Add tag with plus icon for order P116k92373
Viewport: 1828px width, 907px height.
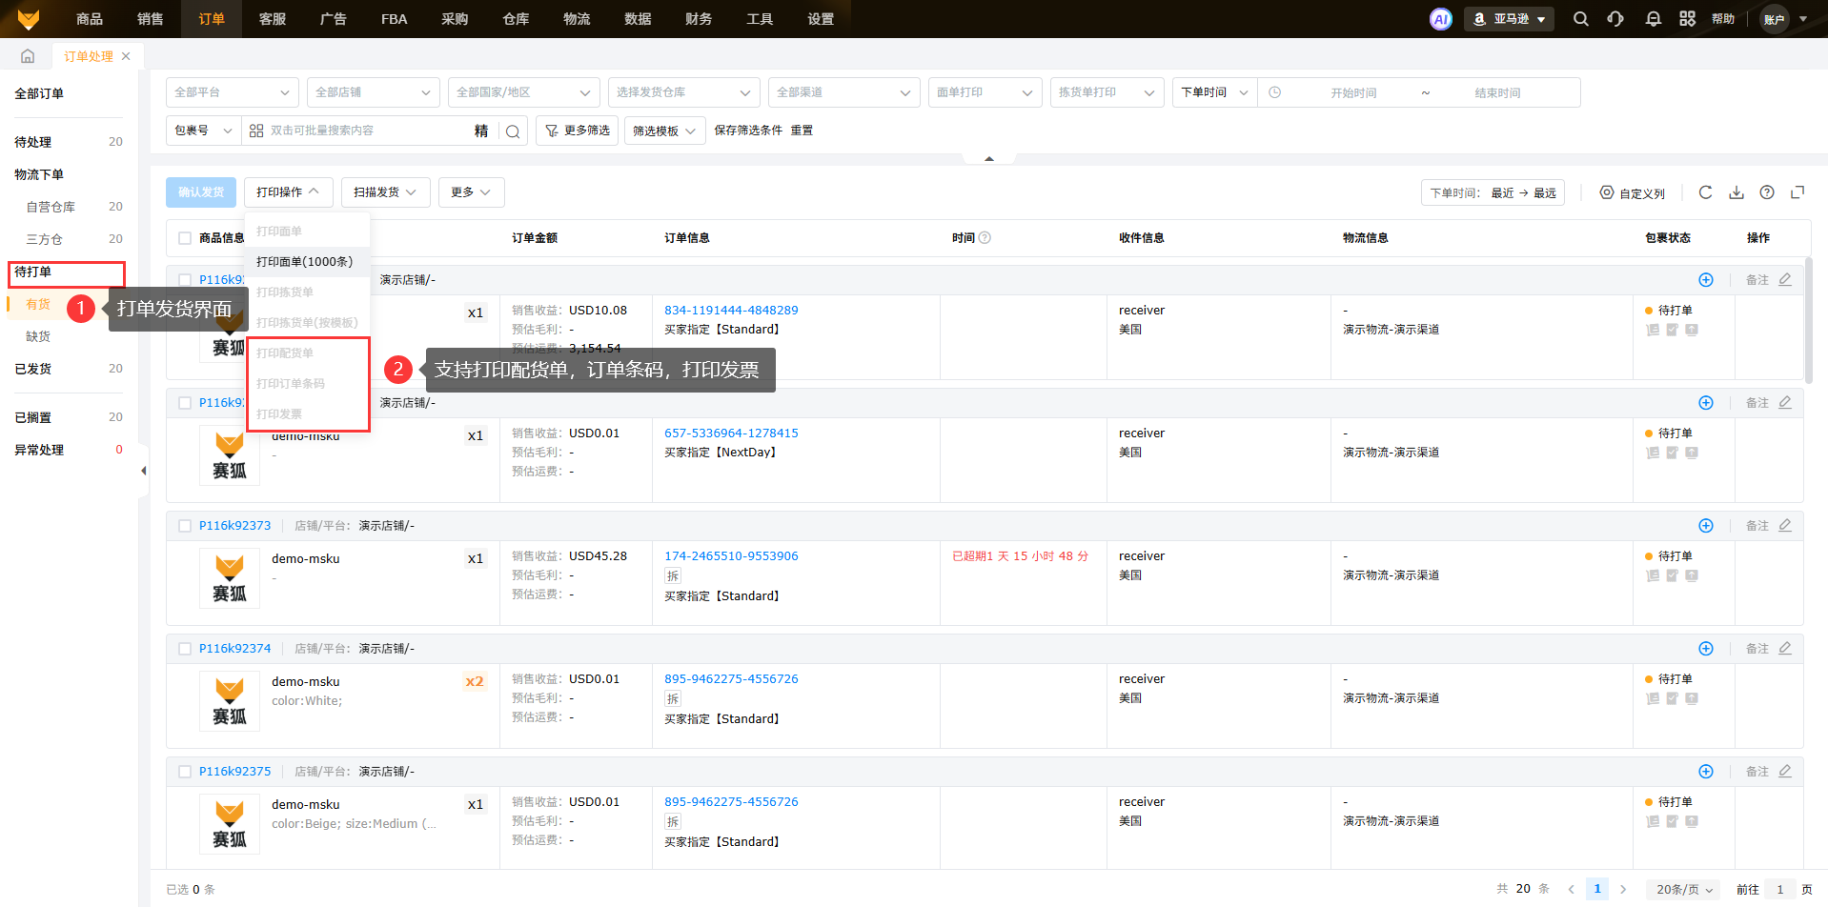pos(1705,526)
